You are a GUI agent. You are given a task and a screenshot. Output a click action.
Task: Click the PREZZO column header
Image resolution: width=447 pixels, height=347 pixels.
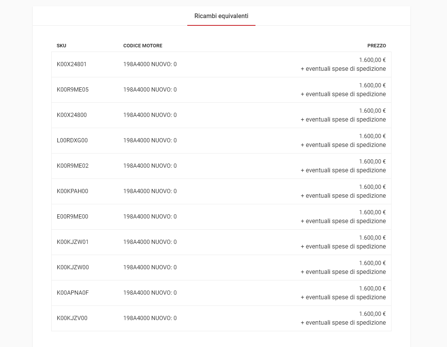pos(376,45)
